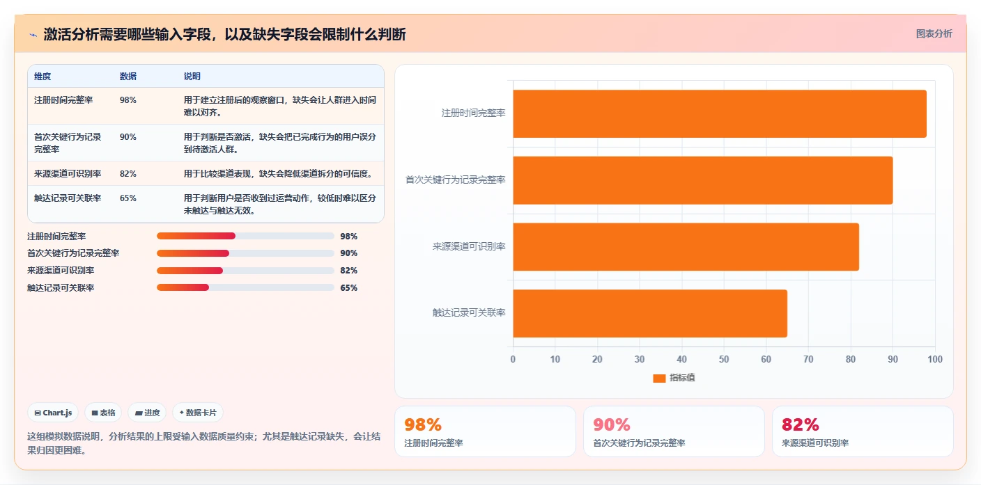Click the 50 tick on the x-axis
This screenshot has height=485, width=981.
point(724,359)
